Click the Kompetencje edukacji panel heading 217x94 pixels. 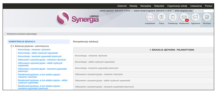[x=86, y=42]
